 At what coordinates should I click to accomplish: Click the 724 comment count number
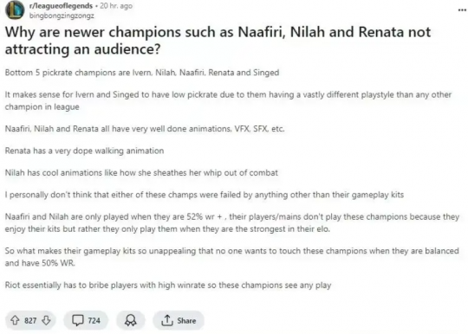point(94,321)
